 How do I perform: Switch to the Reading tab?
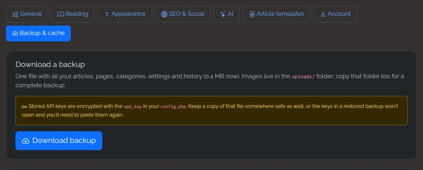73,14
